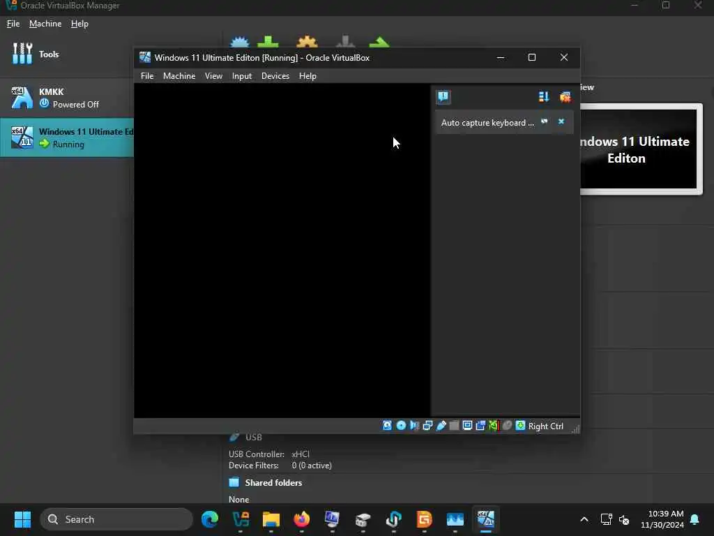Click the taskbar Search box
714x536 pixels.
tap(116, 519)
